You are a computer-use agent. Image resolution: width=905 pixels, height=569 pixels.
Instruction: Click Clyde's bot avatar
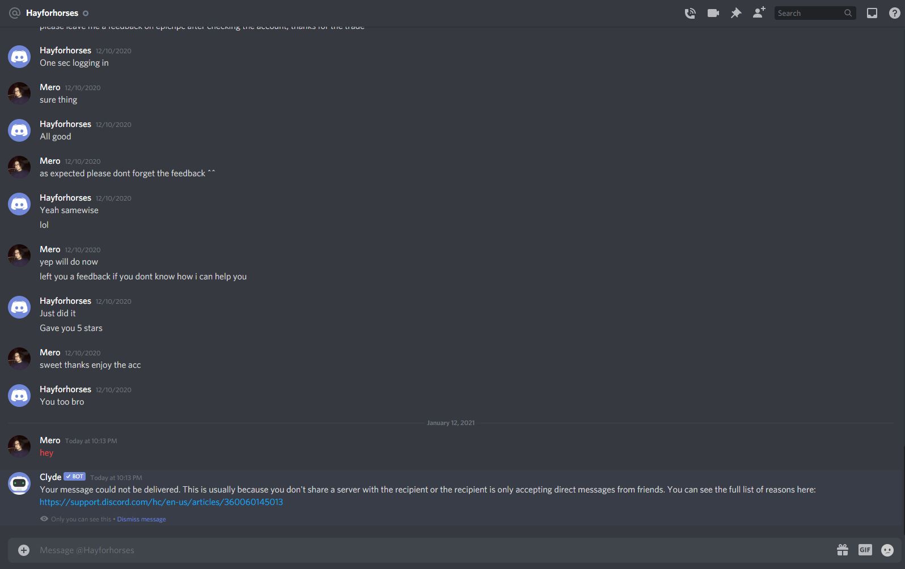tap(19, 483)
